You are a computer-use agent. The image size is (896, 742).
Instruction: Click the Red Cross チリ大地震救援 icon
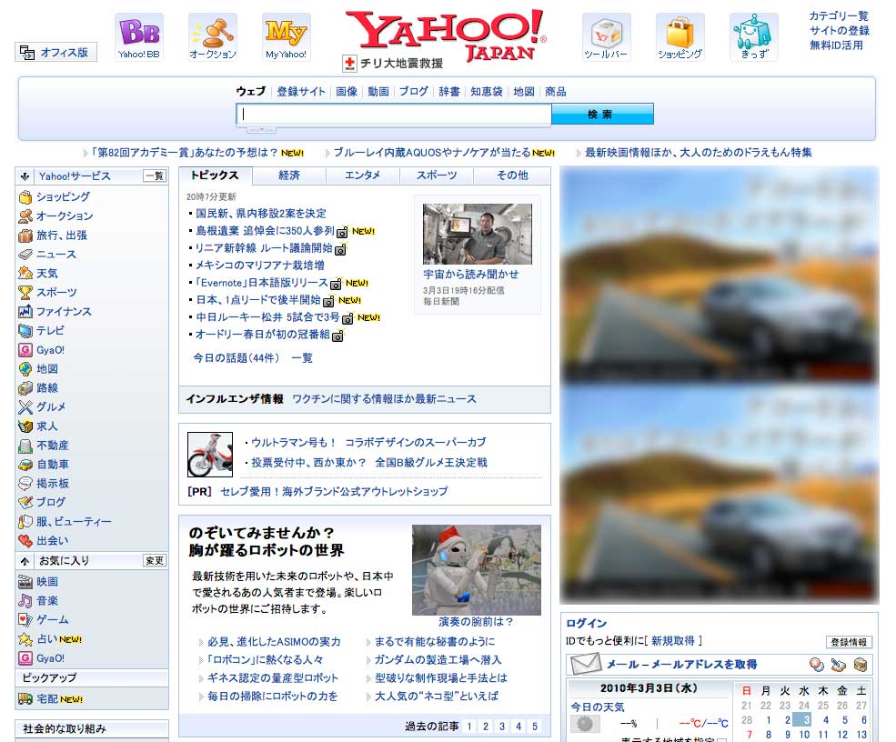(x=349, y=63)
